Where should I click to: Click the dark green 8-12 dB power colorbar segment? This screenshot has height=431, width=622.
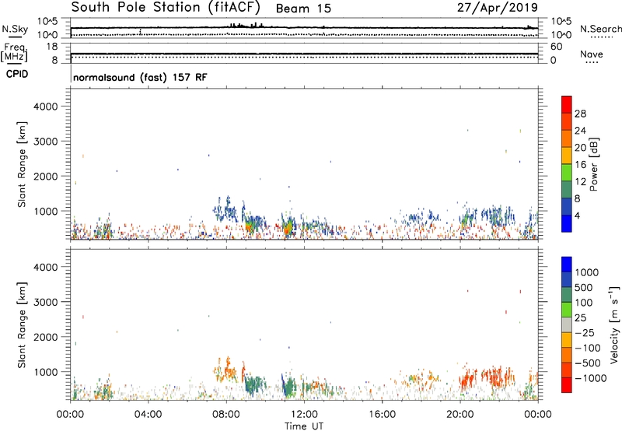click(567, 189)
